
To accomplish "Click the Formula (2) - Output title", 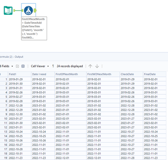I will coord(11,57).
